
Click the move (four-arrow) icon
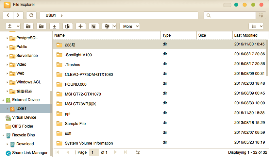click(80, 26)
